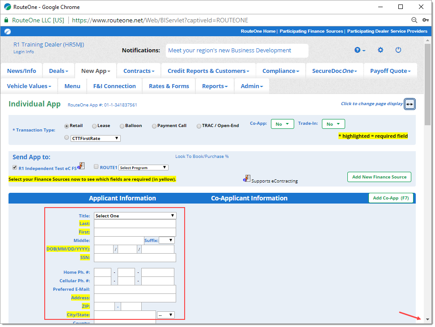
Task: Open Participating Dealer Service Providers link
Action: [x=387, y=31]
